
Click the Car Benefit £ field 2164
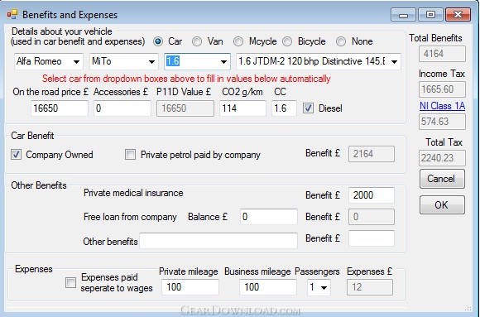click(372, 154)
